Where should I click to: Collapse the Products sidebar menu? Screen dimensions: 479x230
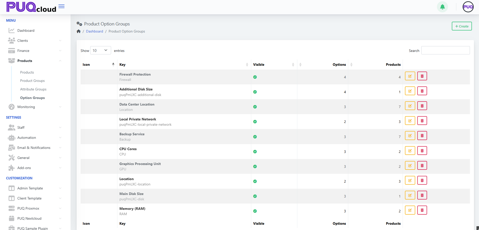pyautogui.click(x=35, y=61)
